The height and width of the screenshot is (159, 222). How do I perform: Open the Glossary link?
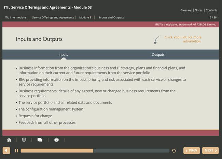pos(186,10)
